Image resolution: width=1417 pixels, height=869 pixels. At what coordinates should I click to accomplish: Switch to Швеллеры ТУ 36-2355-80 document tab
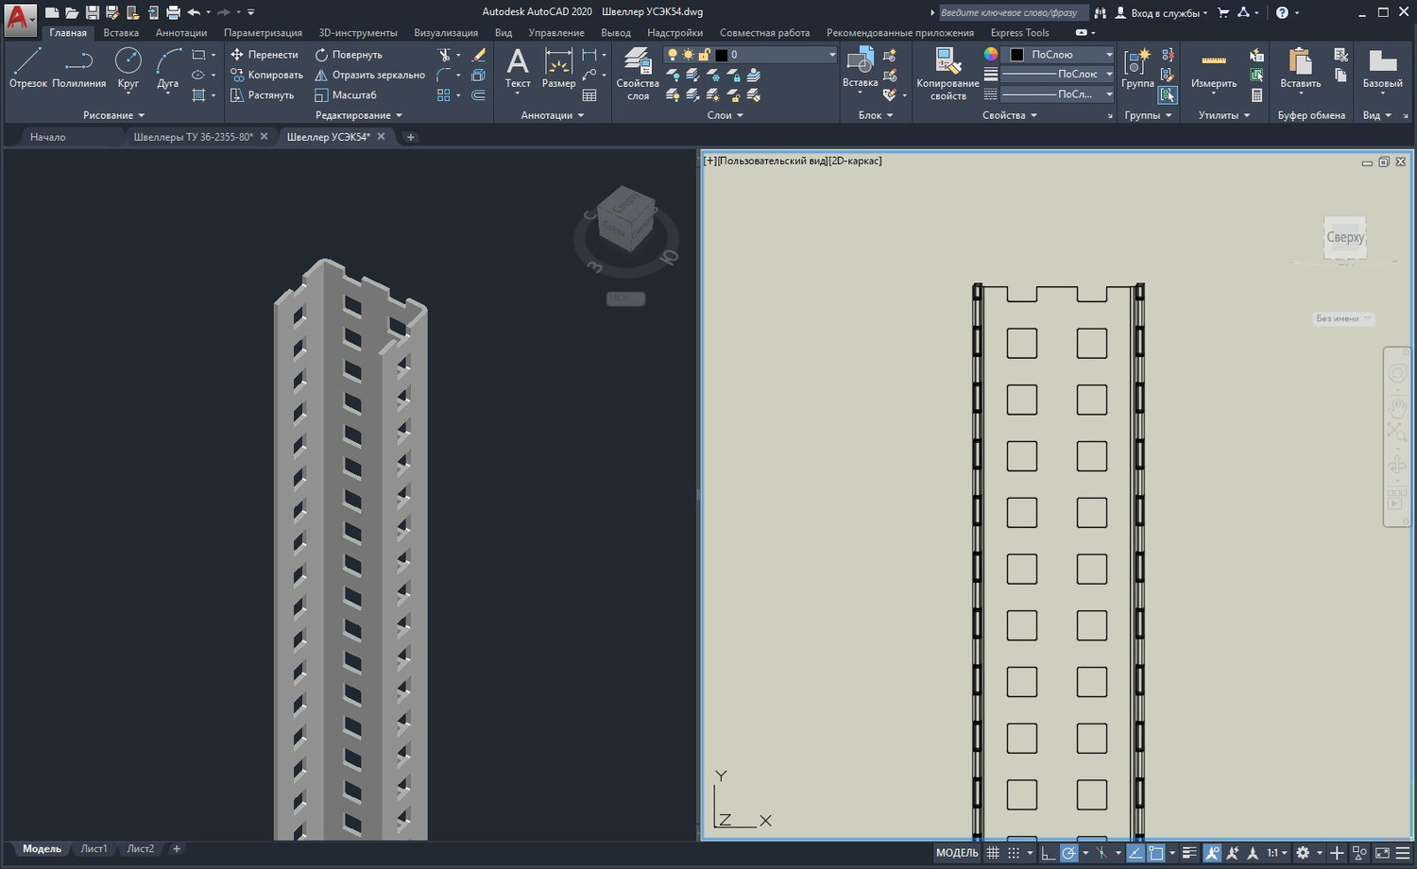tap(194, 137)
